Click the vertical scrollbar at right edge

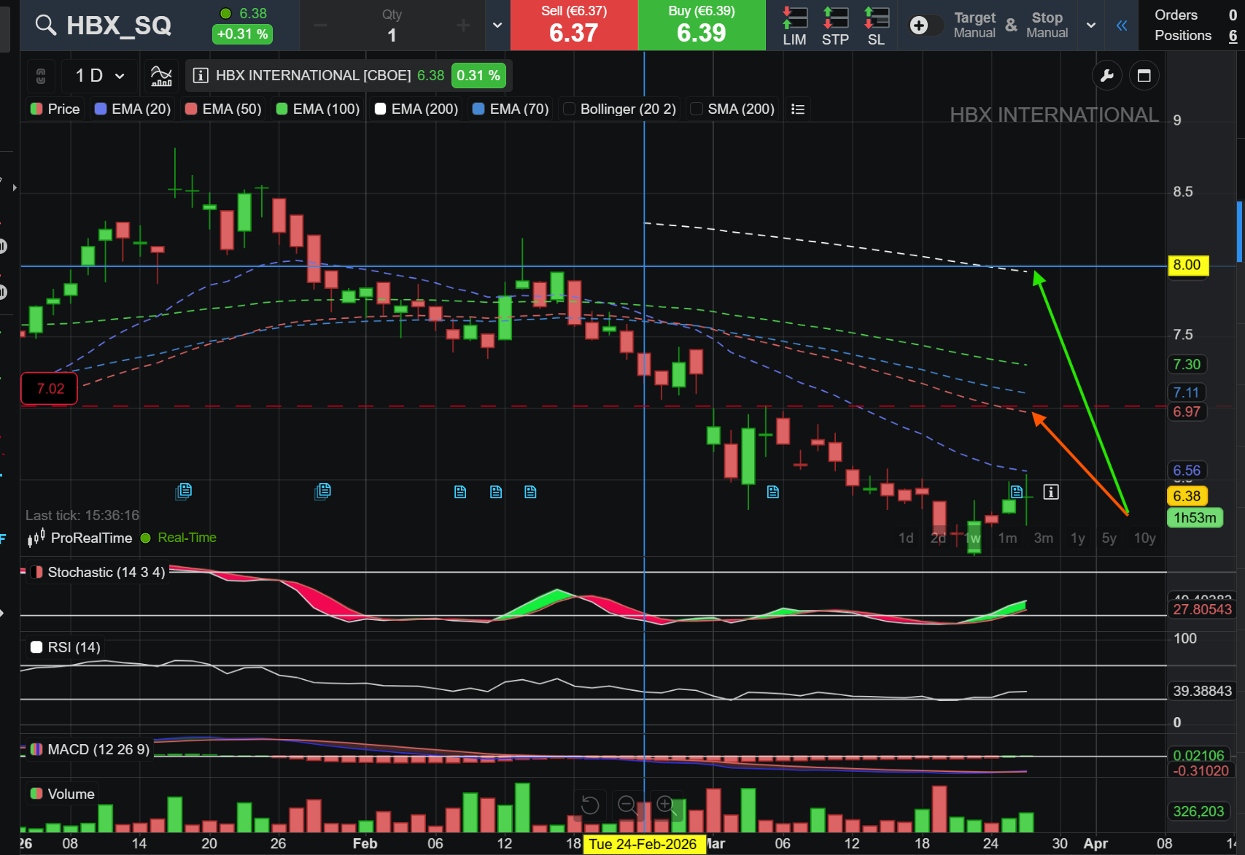(x=1240, y=232)
